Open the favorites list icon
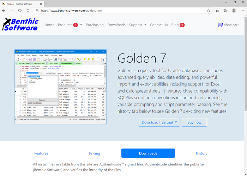This screenshot has width=247, height=176. click(x=217, y=11)
